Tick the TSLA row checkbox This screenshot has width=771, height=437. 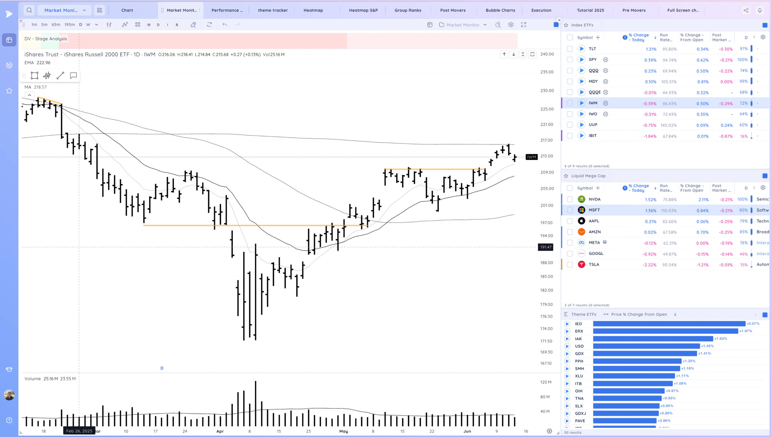tap(570, 265)
